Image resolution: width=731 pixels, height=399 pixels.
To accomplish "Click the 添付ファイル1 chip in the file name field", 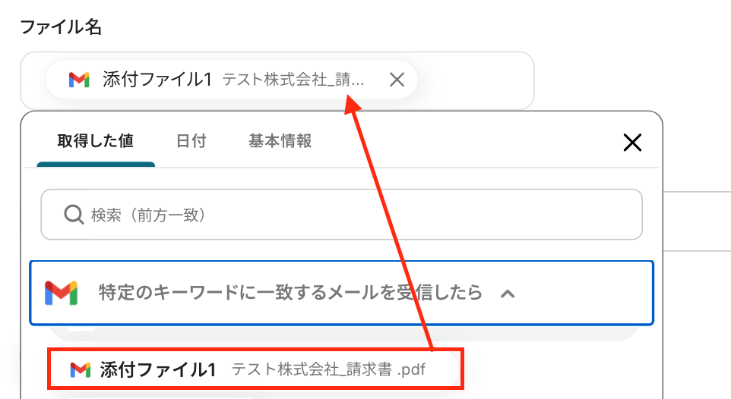I will point(231,80).
